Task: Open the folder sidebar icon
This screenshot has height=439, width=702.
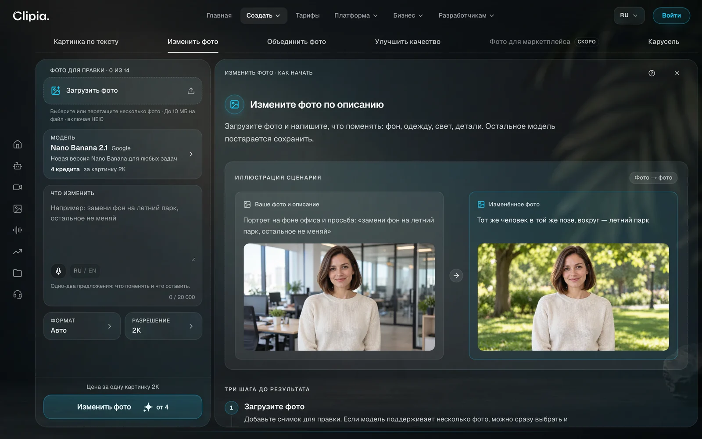Action: tap(18, 273)
